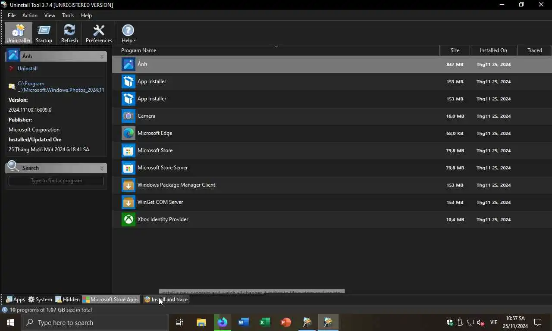Open the Help toolbar dropdown
This screenshot has height=331, width=552.
point(128,33)
